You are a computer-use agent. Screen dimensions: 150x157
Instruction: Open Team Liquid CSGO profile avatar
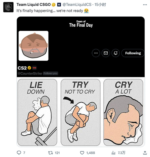[8, 7]
